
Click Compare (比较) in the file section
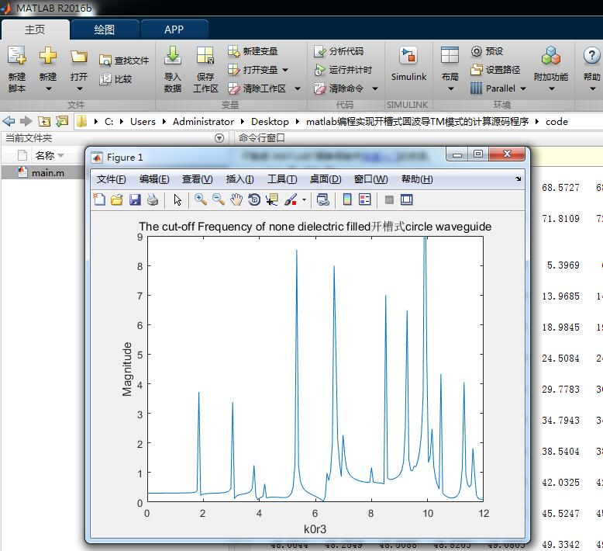click(115, 79)
